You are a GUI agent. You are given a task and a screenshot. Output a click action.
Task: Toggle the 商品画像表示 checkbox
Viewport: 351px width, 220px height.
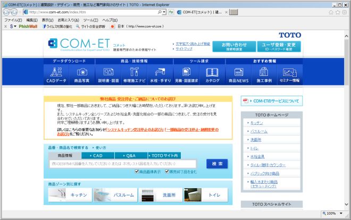(x=137, y=172)
